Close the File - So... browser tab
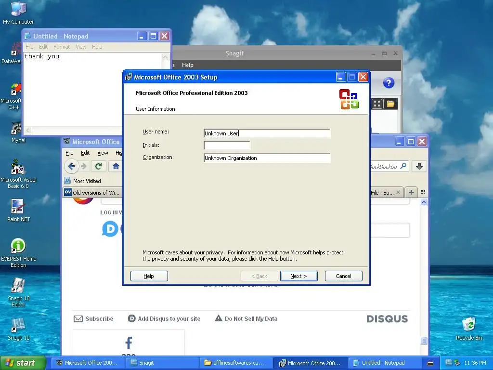The height and width of the screenshot is (370, 493). coord(398,192)
